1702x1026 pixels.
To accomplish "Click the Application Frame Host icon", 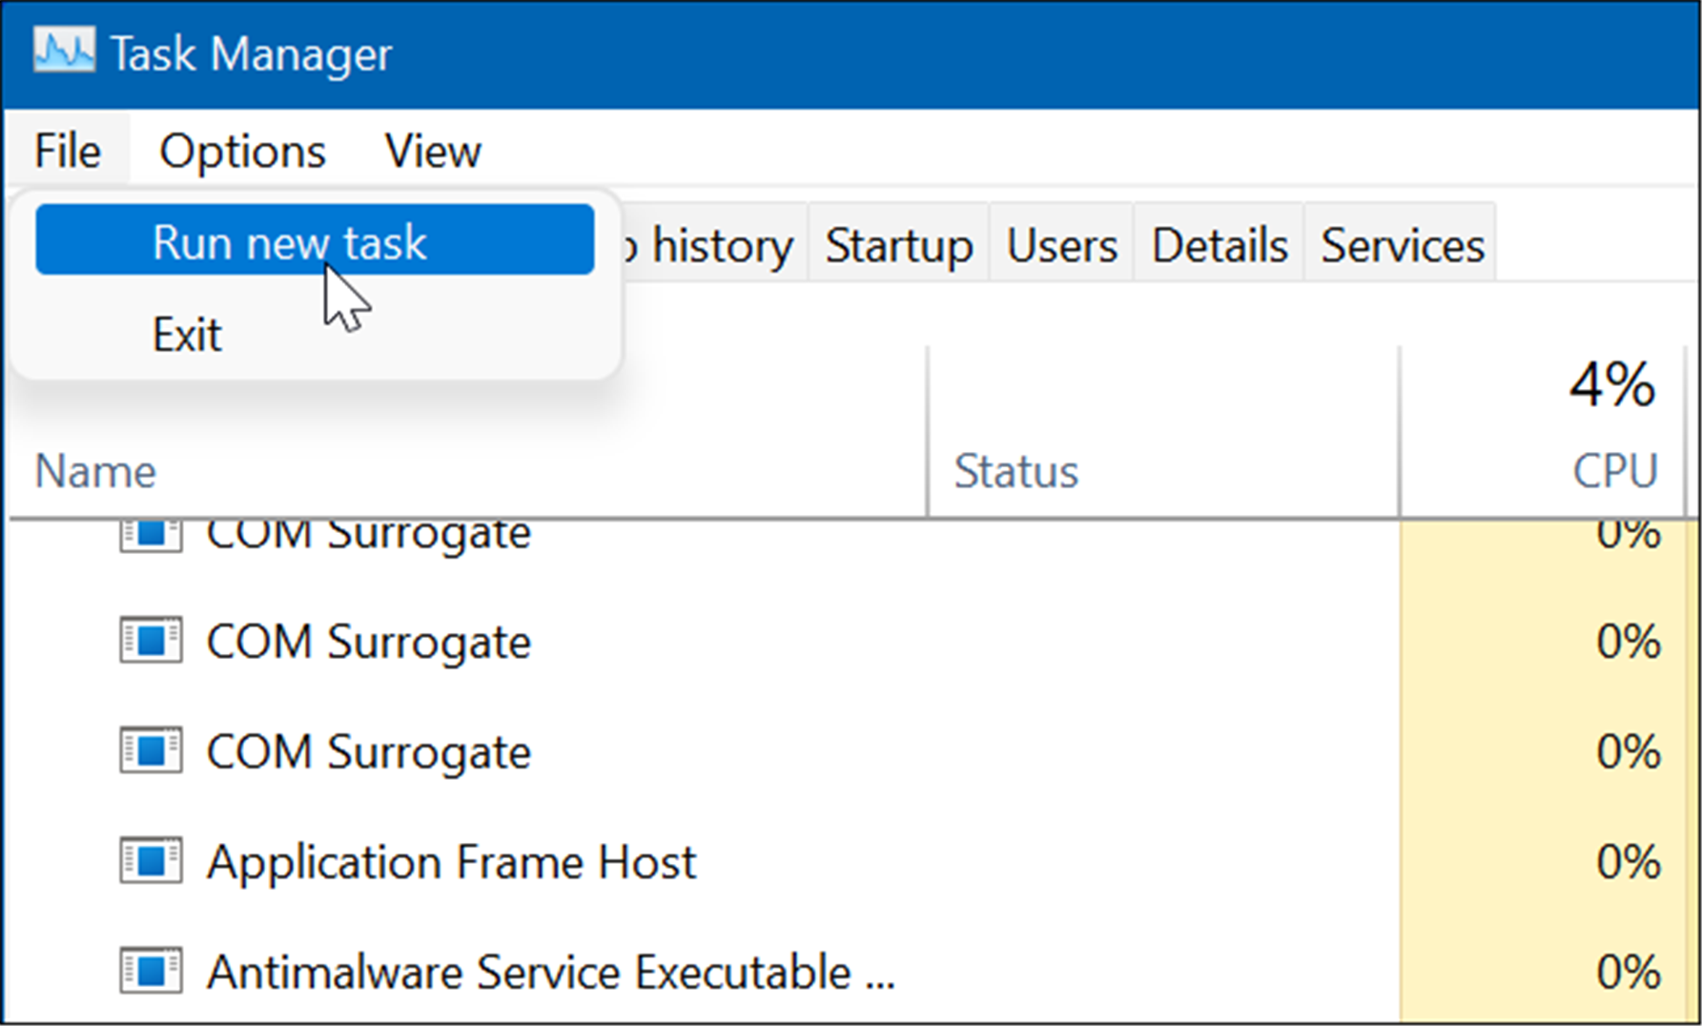I will pyautogui.click(x=150, y=861).
